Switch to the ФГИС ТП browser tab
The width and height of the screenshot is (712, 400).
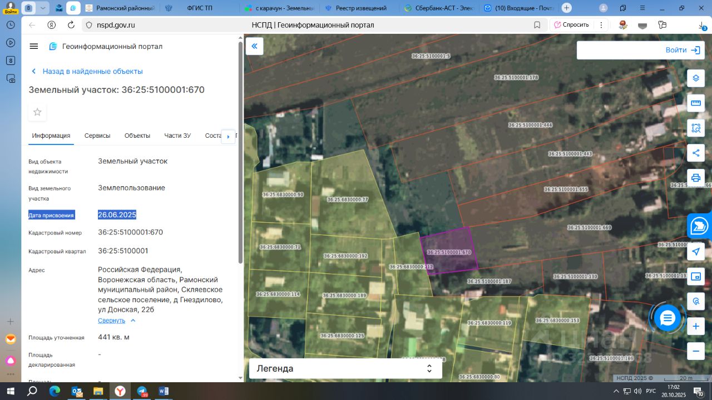pyautogui.click(x=200, y=8)
